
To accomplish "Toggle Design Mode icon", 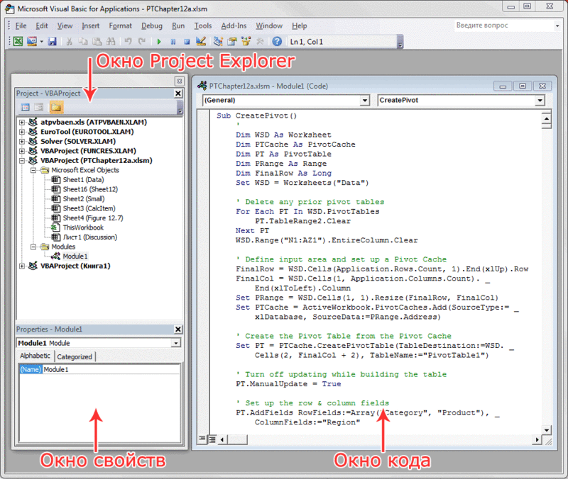I will [x=201, y=42].
